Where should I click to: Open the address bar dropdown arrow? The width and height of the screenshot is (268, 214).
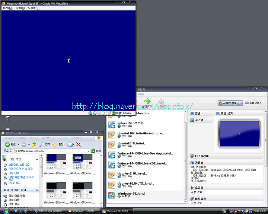[88, 151]
